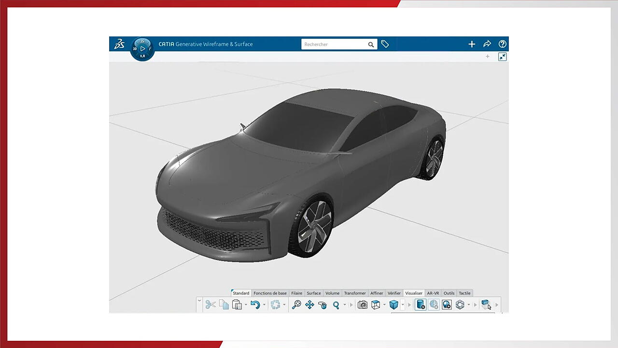The height and width of the screenshot is (348, 618).
Task: Select the Fit All In icon
Action: [296, 304]
